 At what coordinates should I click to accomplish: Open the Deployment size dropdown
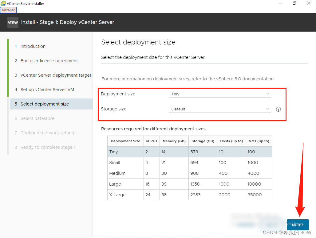(220, 94)
